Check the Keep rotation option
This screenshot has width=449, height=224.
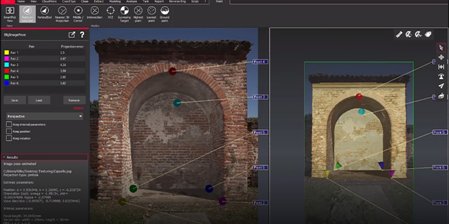[x=9, y=138]
